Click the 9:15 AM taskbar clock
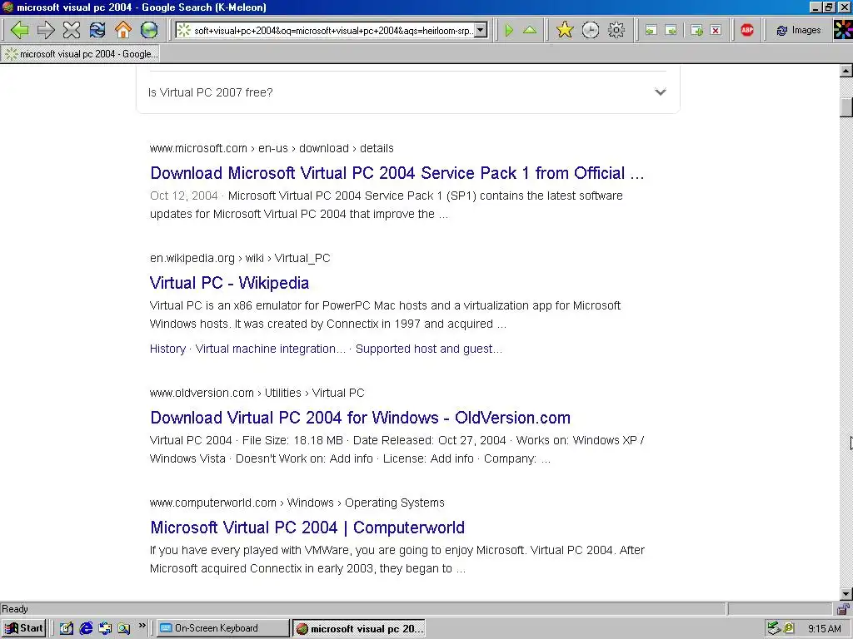This screenshot has width=853, height=639. point(824,629)
